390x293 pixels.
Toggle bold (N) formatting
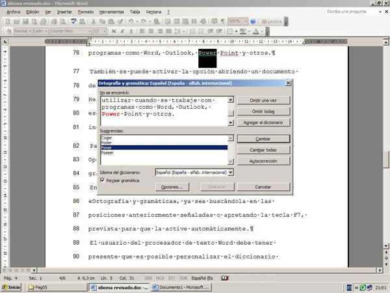coord(114,31)
